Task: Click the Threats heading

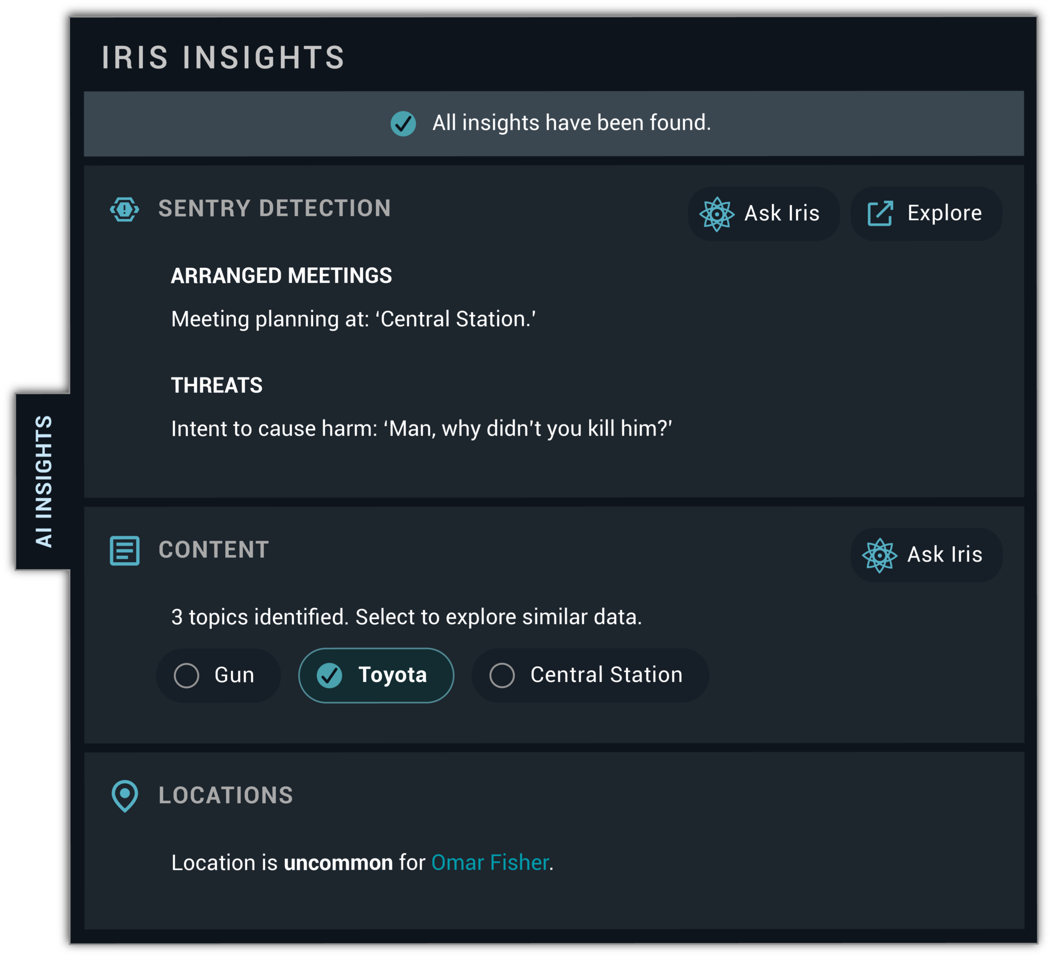Action: (x=217, y=386)
